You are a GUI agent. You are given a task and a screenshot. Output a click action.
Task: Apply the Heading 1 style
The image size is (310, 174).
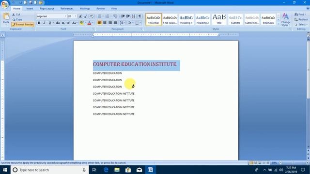(186, 19)
